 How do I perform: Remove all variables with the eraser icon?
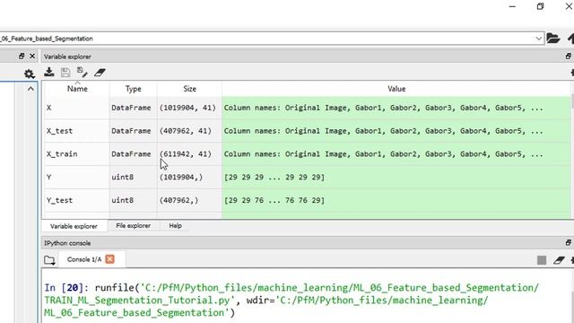[x=100, y=72]
